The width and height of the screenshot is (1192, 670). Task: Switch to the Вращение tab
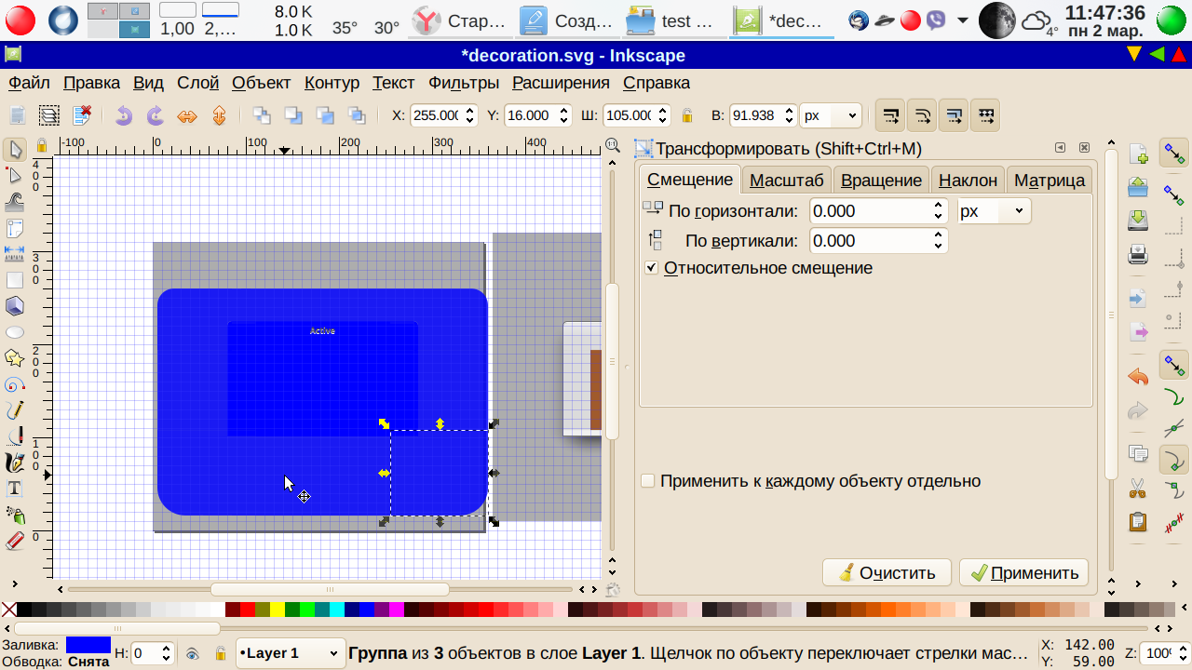coord(881,180)
